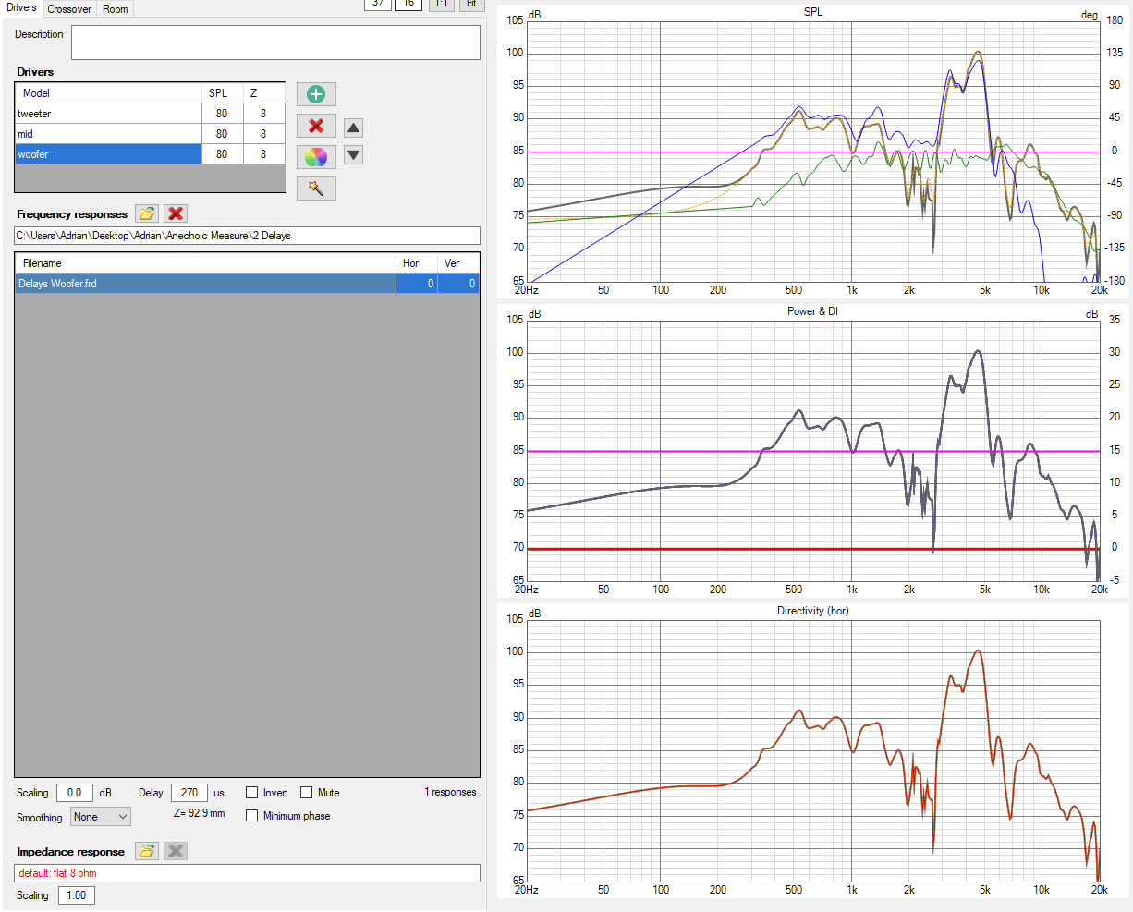The height and width of the screenshot is (912, 1133).
Task: Move the selected driver up with the arrow
Action: click(353, 128)
